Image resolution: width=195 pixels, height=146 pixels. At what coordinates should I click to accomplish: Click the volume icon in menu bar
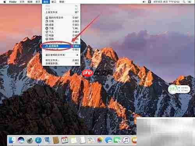(144, 2)
